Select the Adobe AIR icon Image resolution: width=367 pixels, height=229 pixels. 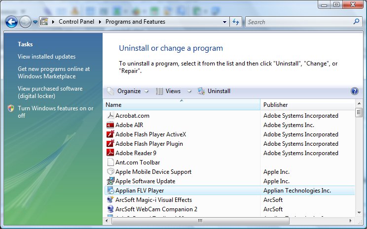tap(110, 125)
